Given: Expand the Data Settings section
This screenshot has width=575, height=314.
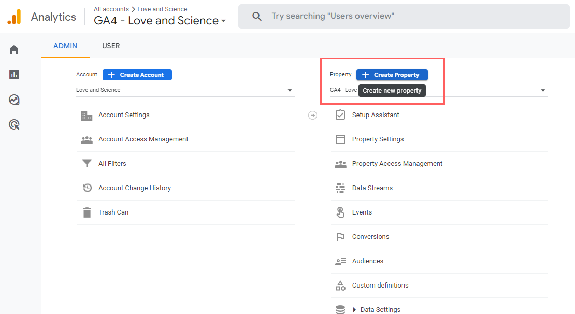Looking at the screenshot, I should coord(354,310).
